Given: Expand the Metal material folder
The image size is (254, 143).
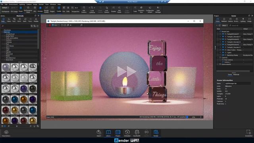Looking at the screenshot, I should point(4,56).
